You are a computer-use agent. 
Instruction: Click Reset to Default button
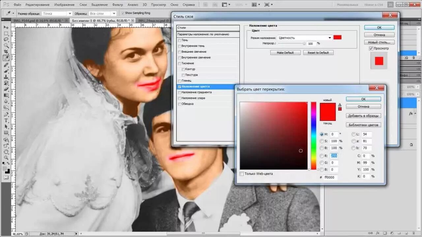tap(318, 53)
